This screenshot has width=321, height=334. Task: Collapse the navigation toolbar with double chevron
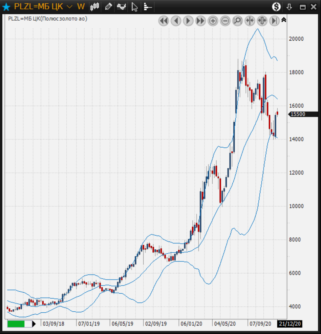pos(284,20)
